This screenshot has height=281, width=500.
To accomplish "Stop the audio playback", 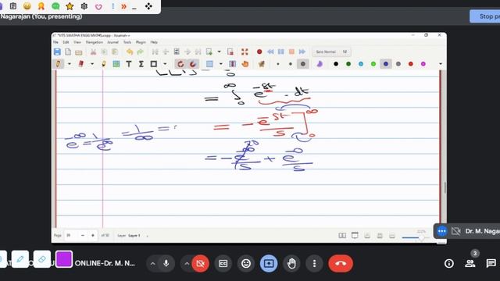I will pos(291,52).
